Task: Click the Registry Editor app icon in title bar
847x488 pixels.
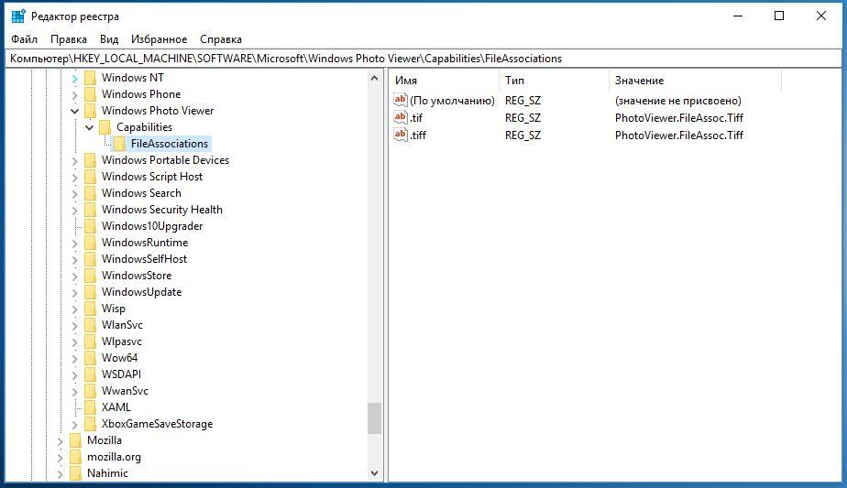Action: [18, 16]
